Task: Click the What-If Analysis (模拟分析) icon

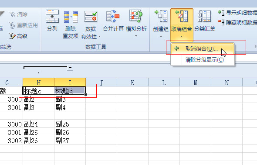Action: (136, 16)
